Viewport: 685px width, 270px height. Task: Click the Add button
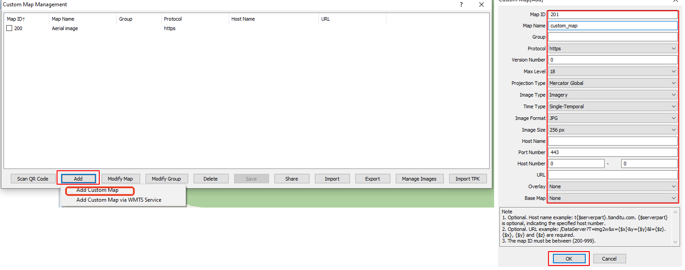click(78, 179)
